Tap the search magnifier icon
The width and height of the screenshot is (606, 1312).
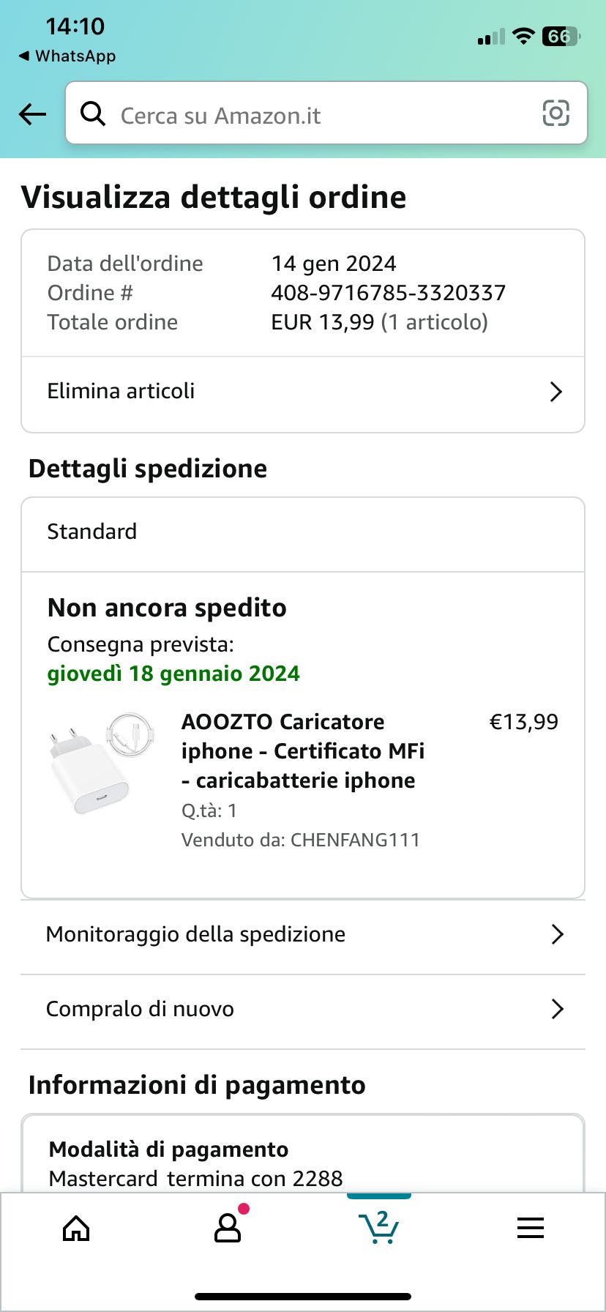(93, 114)
